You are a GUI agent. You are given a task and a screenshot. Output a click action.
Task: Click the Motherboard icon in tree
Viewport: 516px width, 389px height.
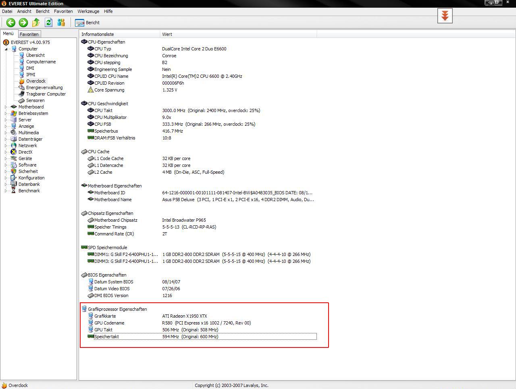(14, 107)
